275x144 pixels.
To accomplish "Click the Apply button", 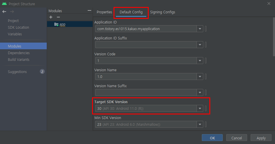I will (x=261, y=138).
